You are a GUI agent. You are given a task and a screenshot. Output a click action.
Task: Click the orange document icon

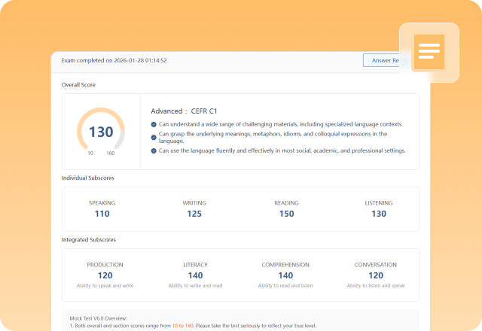tap(429, 51)
